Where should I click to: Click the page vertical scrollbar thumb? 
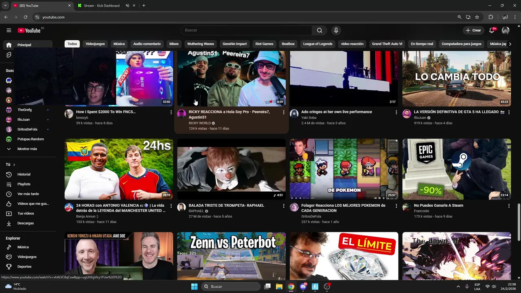tap(519, 222)
